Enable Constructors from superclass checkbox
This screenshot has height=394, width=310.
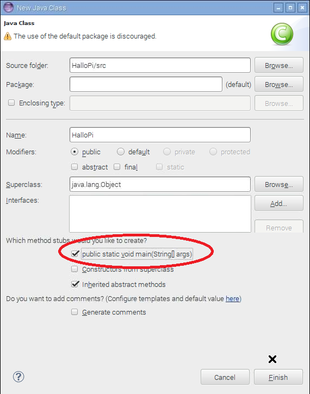[x=75, y=269]
